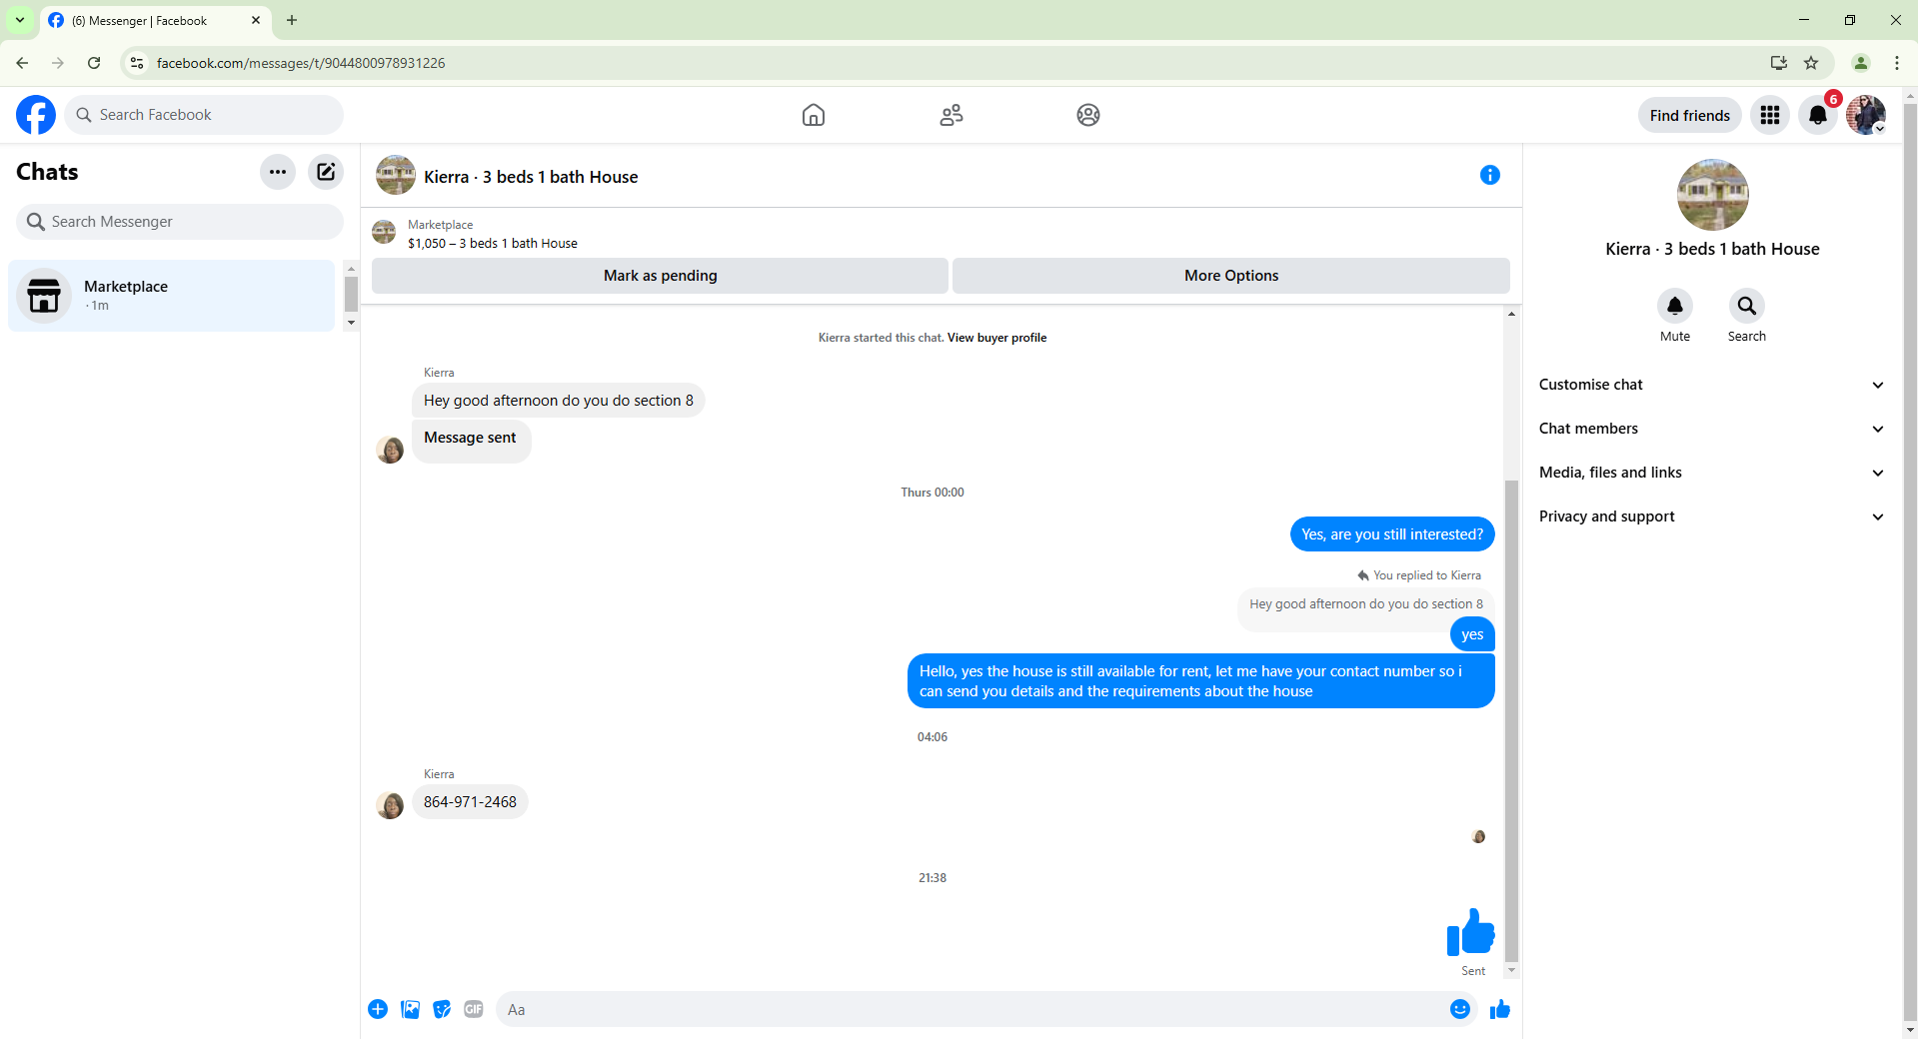Choose a sticker
Image resolution: width=1918 pixels, height=1039 pixels.
click(442, 1009)
